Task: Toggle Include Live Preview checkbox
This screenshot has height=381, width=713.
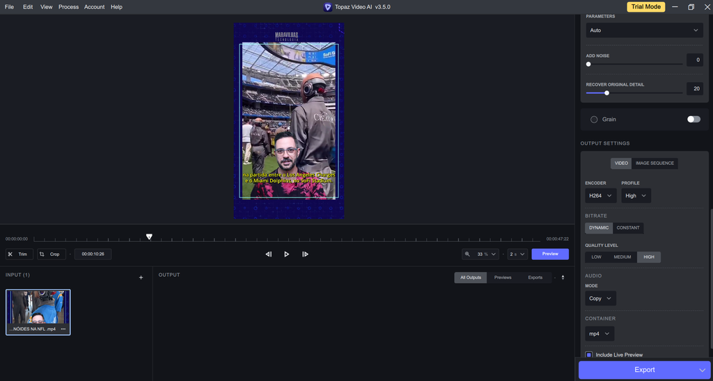Action: point(589,355)
